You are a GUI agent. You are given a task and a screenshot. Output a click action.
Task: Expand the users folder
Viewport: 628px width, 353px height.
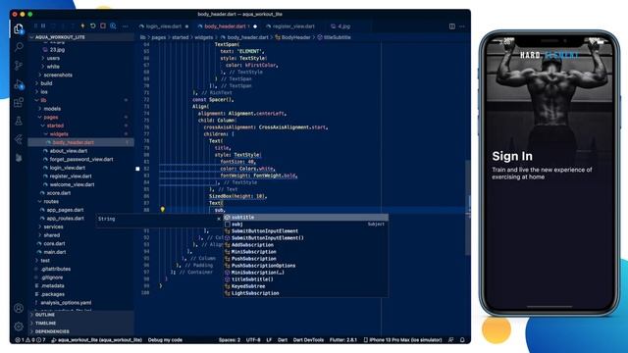[x=53, y=58]
